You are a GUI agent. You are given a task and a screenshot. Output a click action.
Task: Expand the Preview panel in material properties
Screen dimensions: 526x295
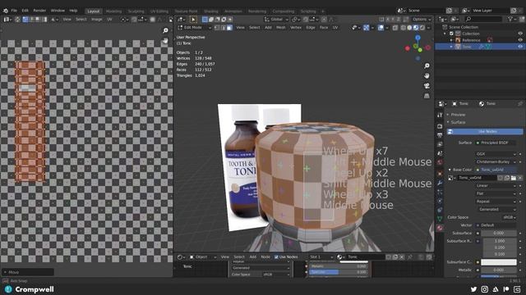(458, 115)
